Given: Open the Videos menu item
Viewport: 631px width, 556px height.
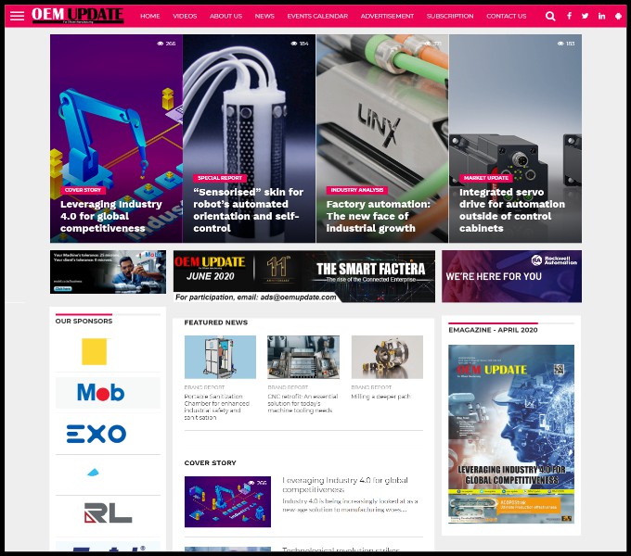Looking at the screenshot, I should [185, 16].
